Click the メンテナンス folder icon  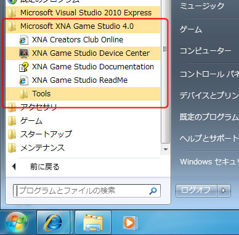[x=12, y=148]
